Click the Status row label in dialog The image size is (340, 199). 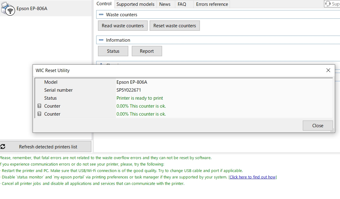pyautogui.click(x=50, y=98)
